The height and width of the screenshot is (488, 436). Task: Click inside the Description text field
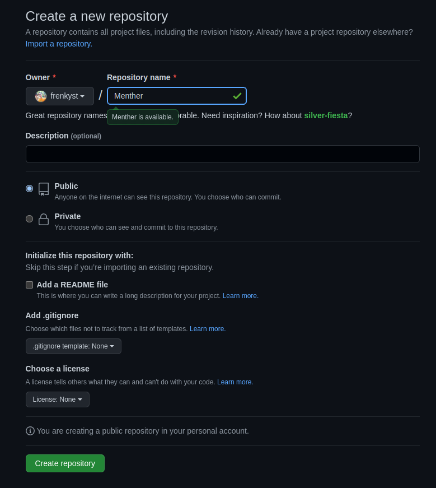point(222,154)
